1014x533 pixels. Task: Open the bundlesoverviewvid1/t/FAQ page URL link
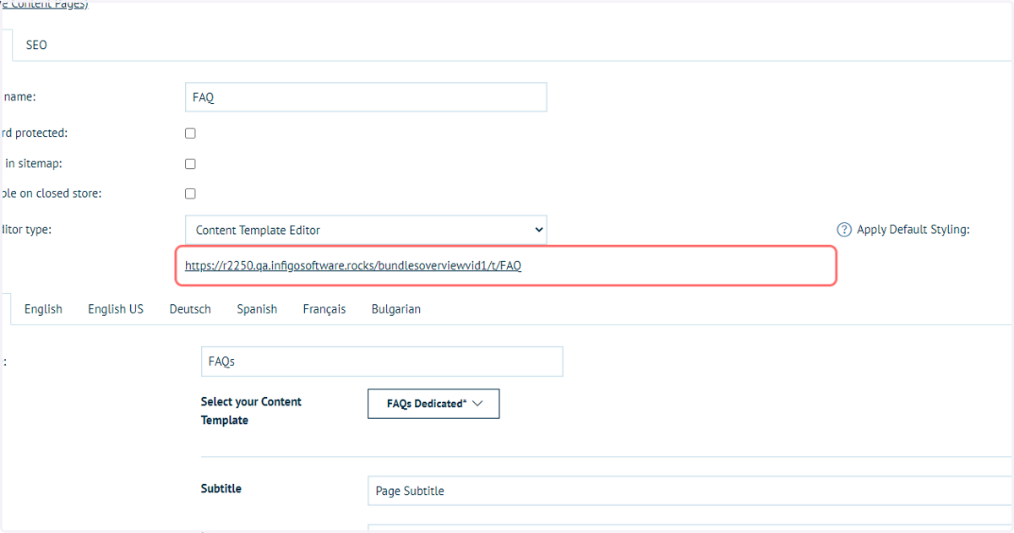point(353,265)
